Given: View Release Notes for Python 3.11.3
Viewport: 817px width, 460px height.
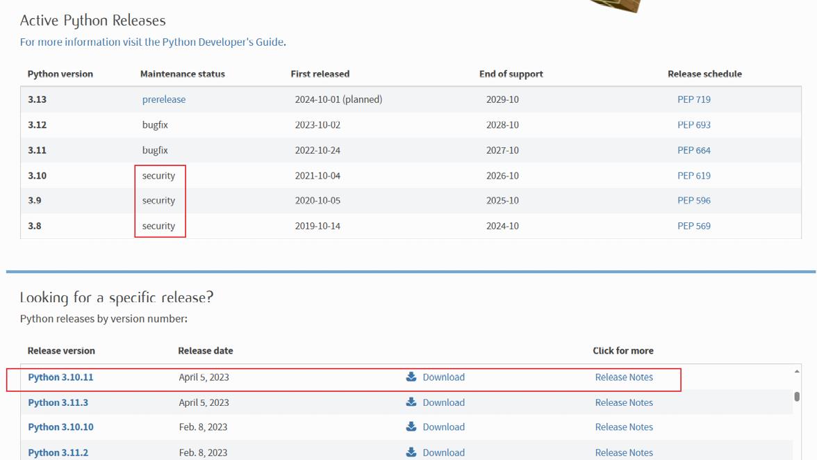Looking at the screenshot, I should [x=624, y=403].
